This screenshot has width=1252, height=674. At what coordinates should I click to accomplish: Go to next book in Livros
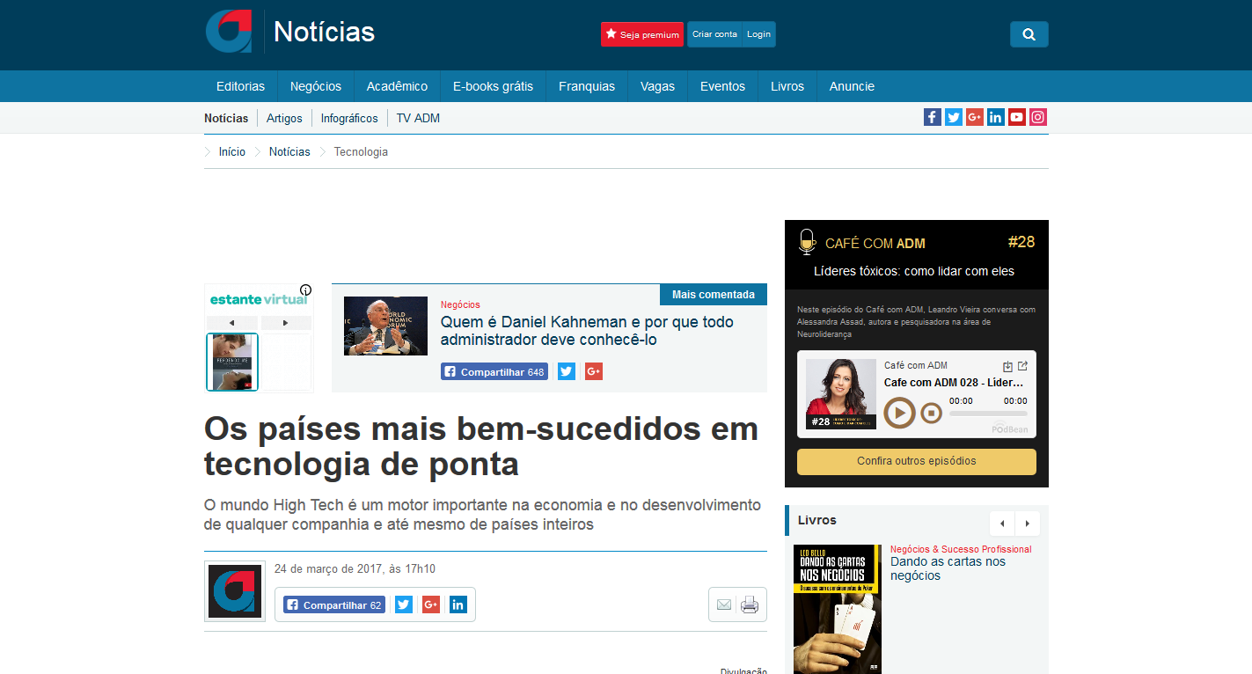[x=1028, y=524]
